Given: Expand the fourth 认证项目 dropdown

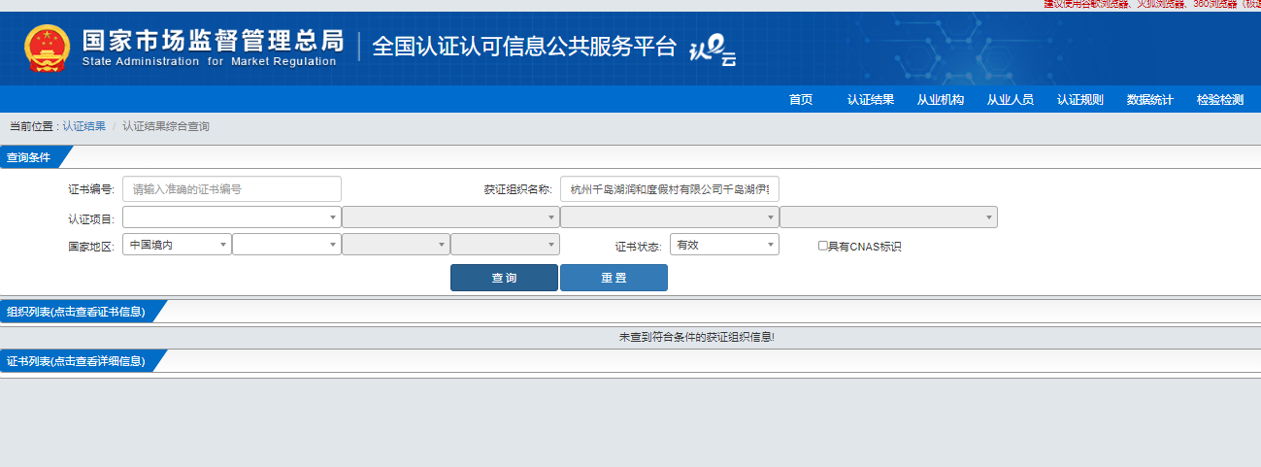Looking at the screenshot, I should pos(888,217).
